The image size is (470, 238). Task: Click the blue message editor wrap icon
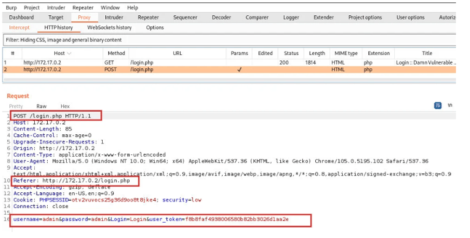[438, 105]
